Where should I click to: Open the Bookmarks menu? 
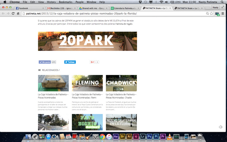[x=66, y=2]
